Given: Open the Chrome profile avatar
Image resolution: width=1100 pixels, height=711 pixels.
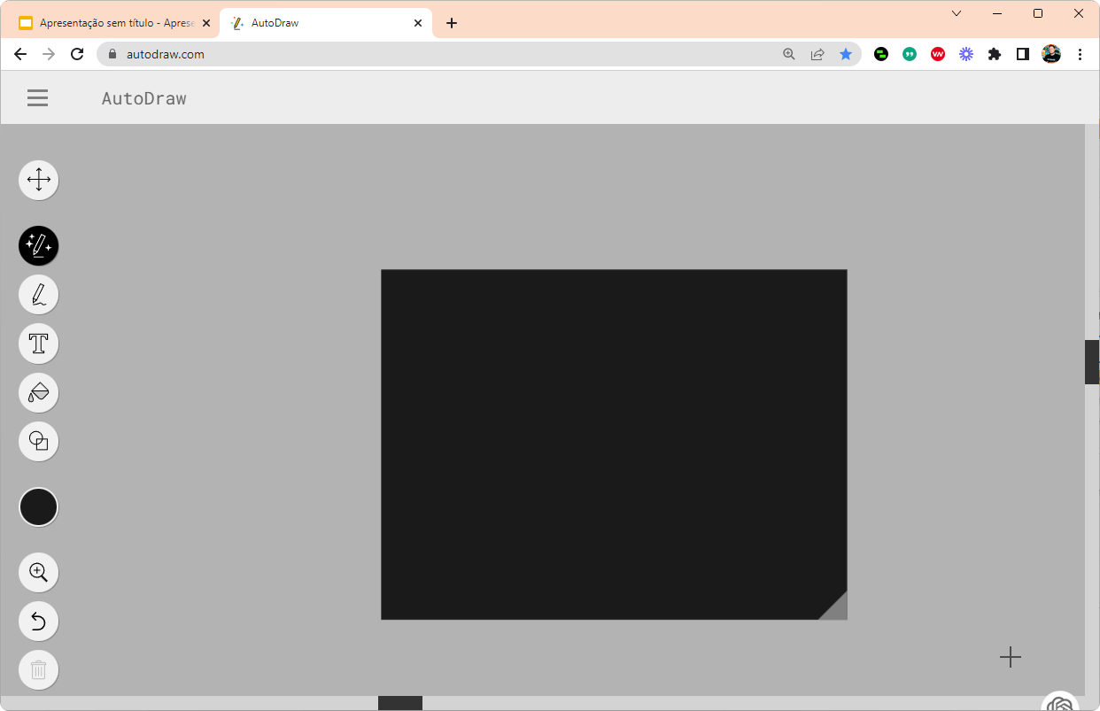Looking at the screenshot, I should pos(1051,54).
